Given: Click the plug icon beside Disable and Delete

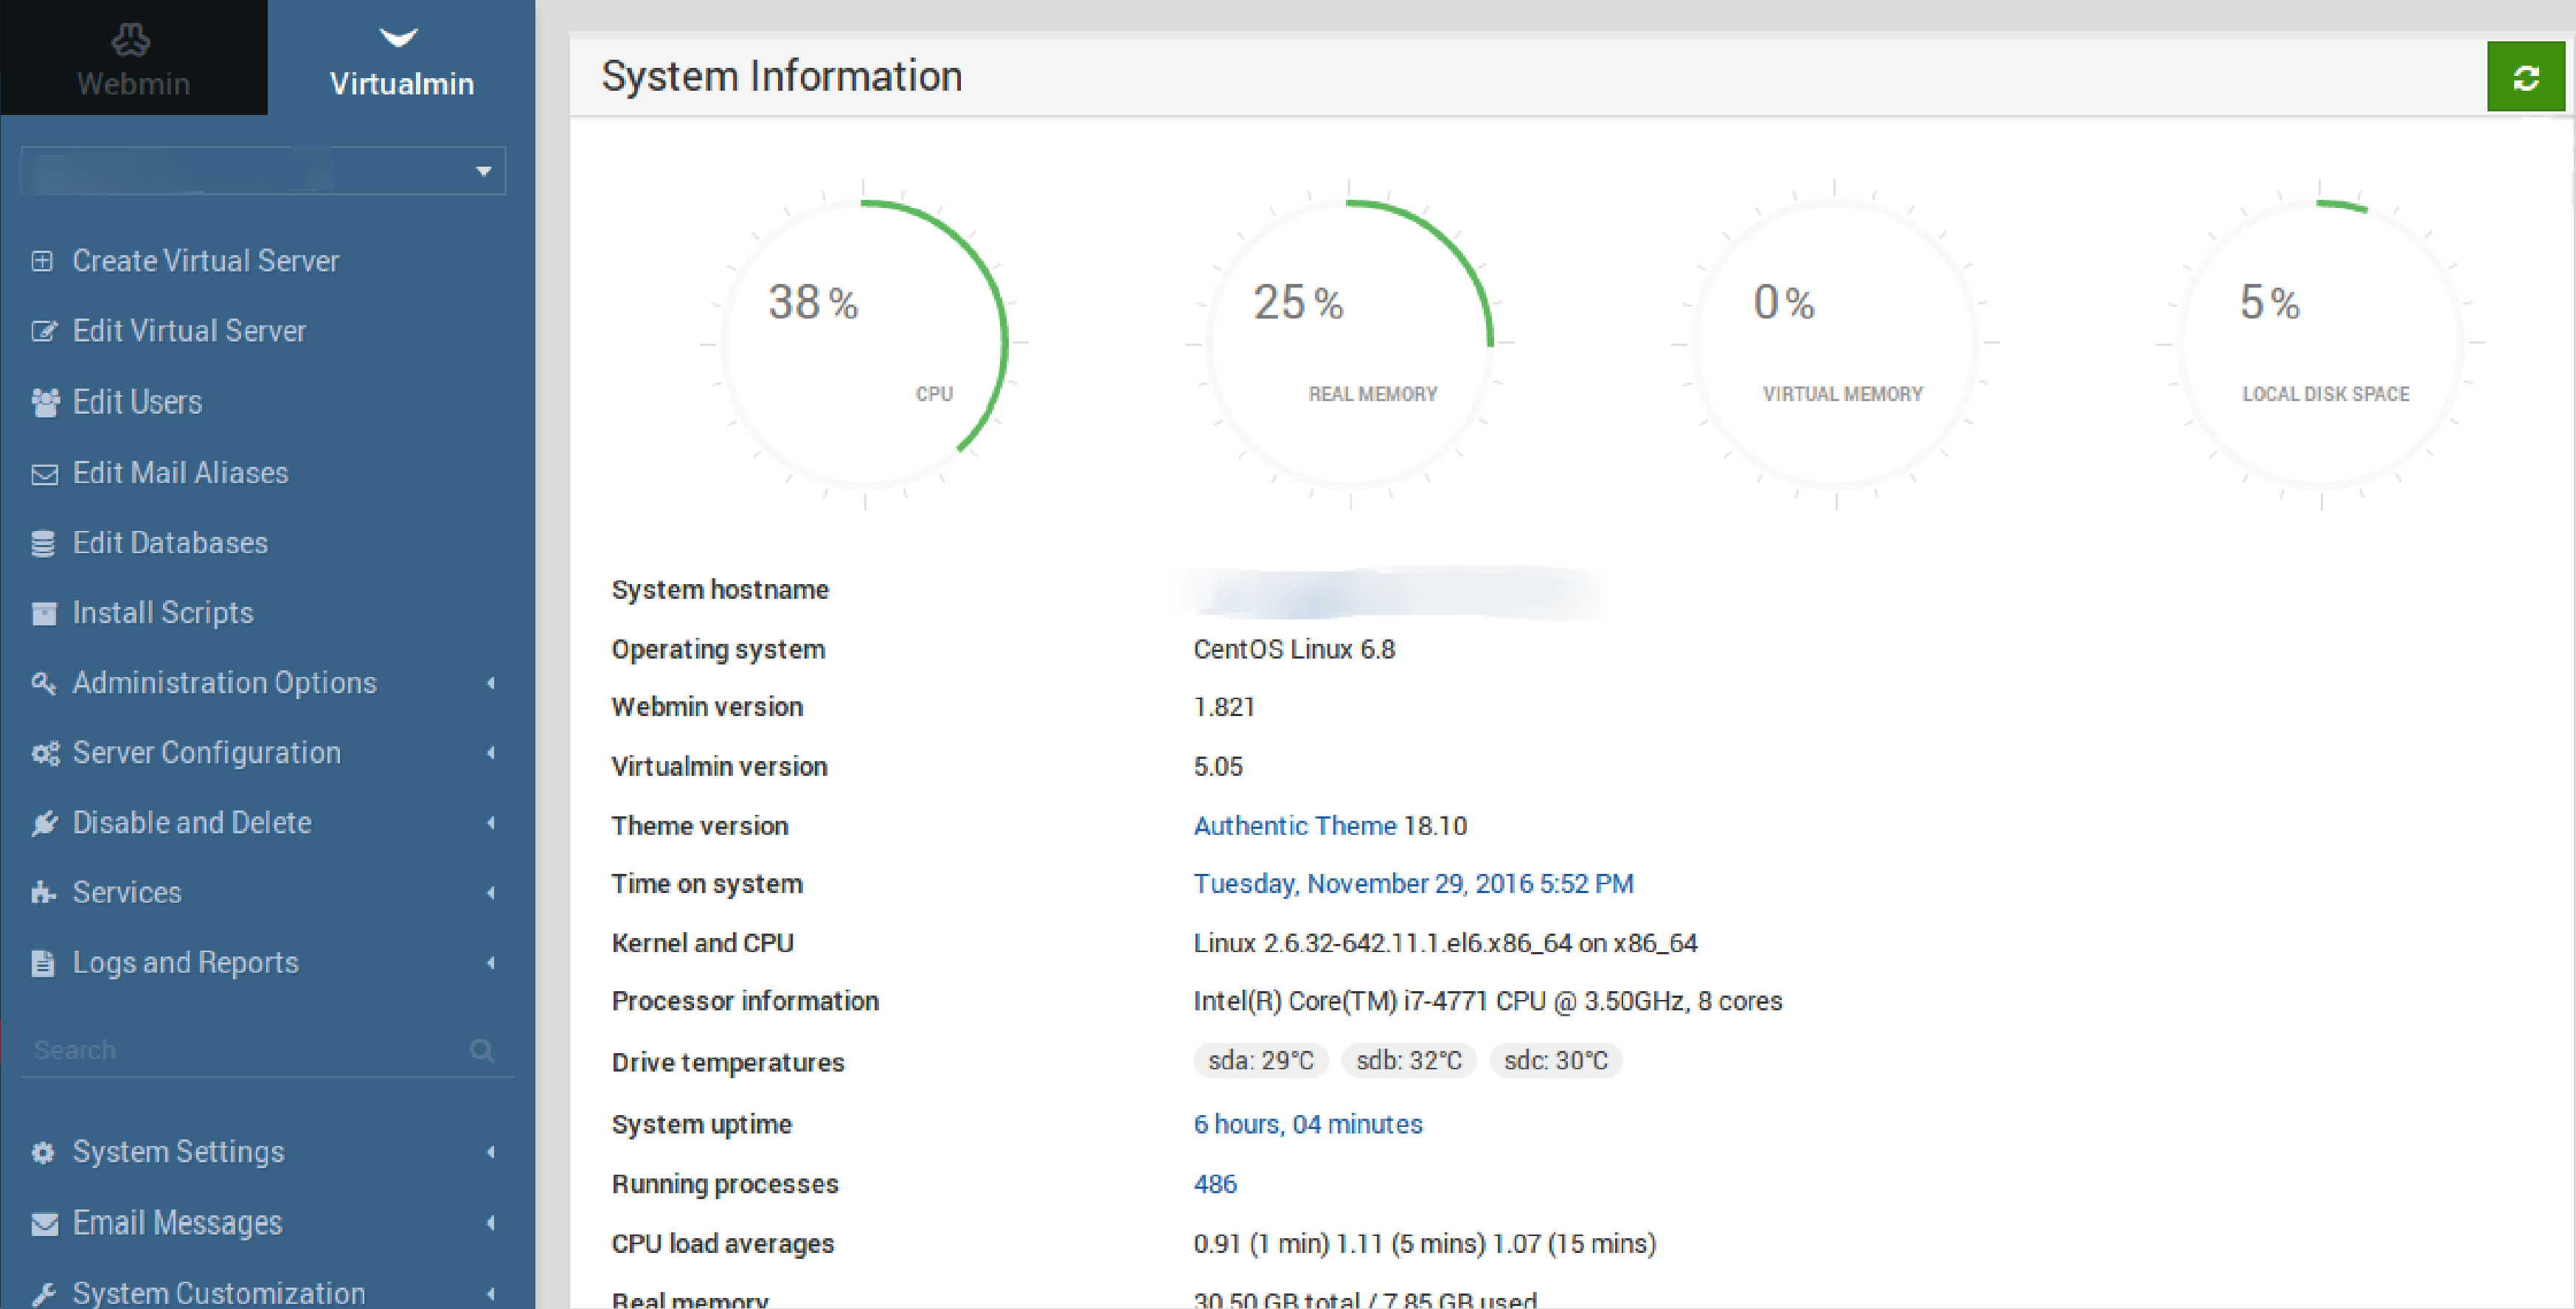Looking at the screenshot, I should 44,823.
